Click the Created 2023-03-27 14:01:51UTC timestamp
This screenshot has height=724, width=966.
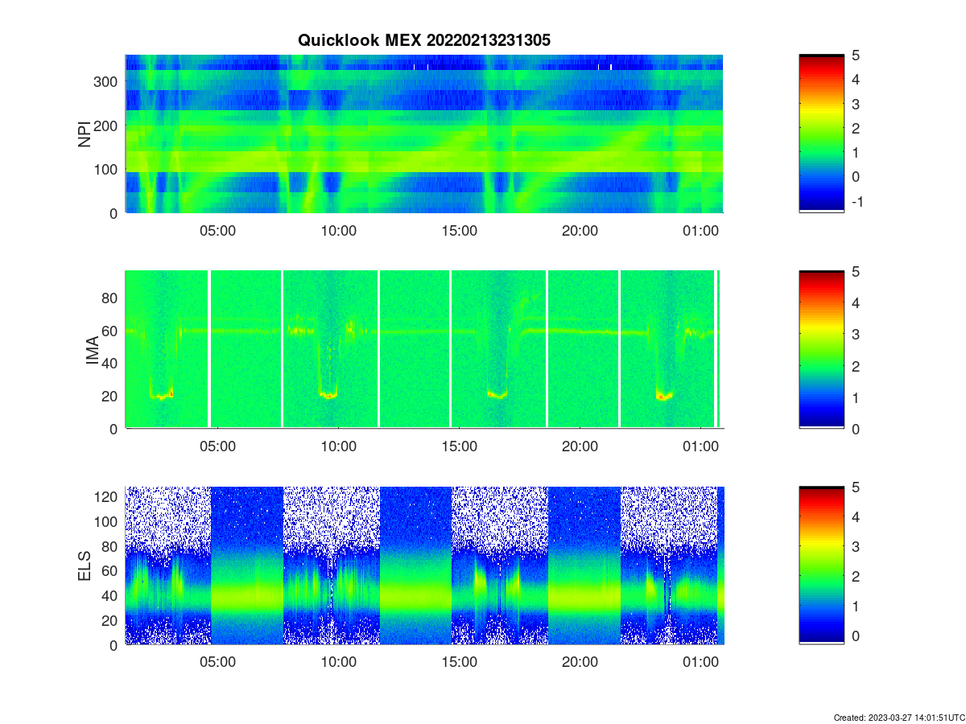tap(898, 717)
